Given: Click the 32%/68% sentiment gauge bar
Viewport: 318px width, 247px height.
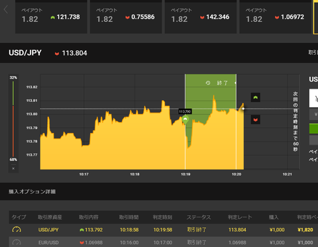Looking at the screenshot, I should click(13, 119).
